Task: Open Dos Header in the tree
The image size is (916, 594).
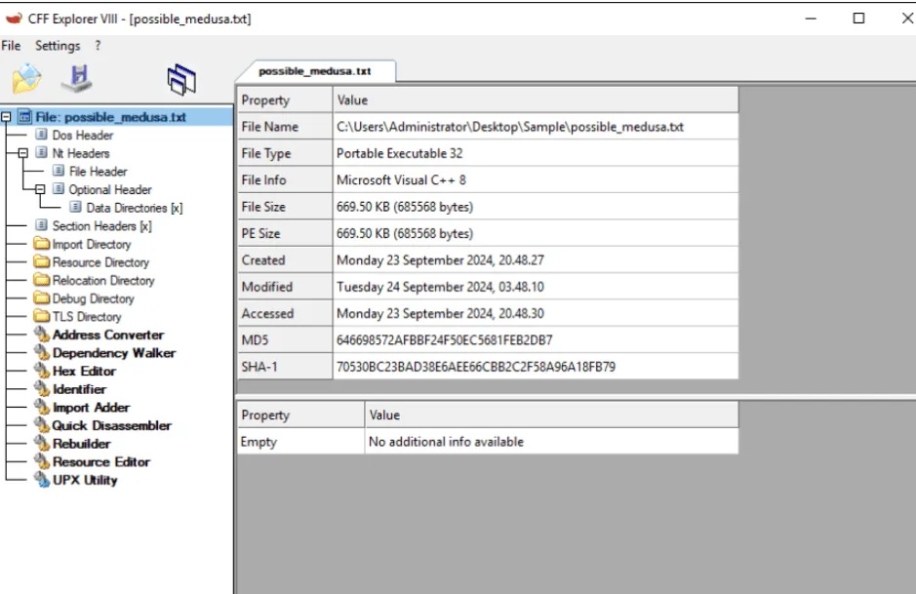Action: 82,135
